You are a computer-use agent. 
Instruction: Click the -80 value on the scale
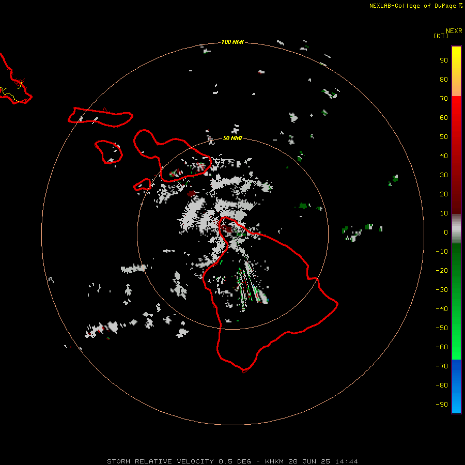(x=442, y=385)
